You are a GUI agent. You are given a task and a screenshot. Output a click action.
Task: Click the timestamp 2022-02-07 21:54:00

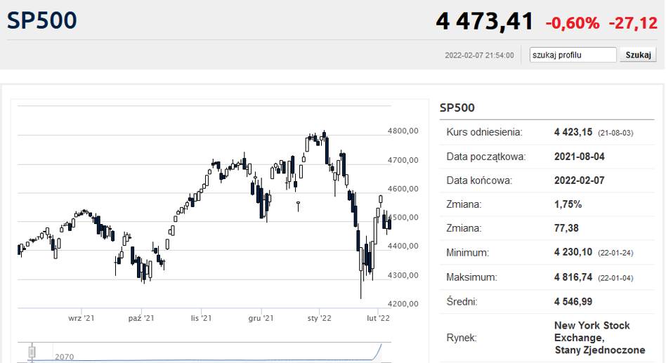pyautogui.click(x=479, y=55)
